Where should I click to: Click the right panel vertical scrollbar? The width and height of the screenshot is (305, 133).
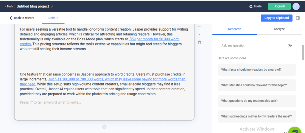click(x=303, y=52)
